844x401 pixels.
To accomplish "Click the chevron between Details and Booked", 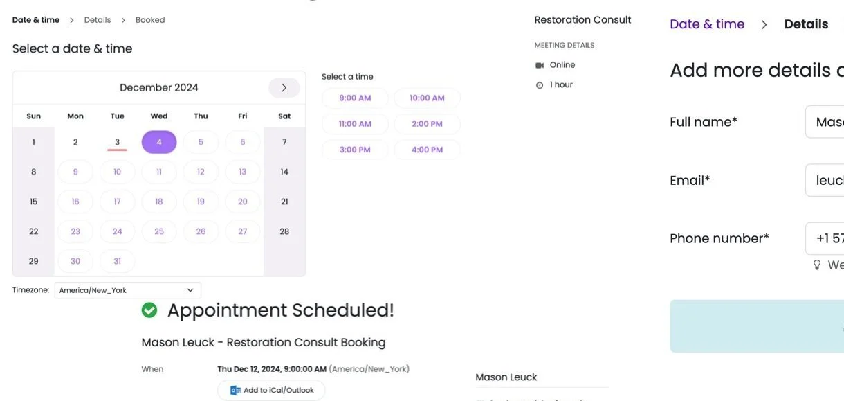I will [x=123, y=20].
